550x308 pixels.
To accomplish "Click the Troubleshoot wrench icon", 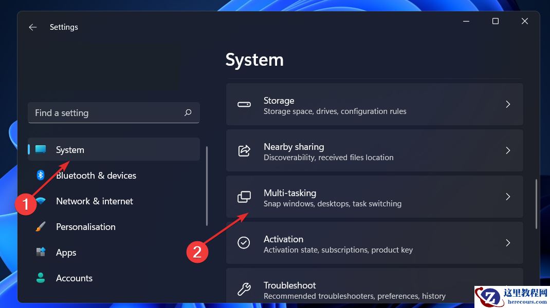I will point(244,288).
